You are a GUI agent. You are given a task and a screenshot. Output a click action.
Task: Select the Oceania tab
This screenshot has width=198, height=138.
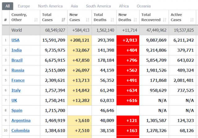click(x=144, y=6)
